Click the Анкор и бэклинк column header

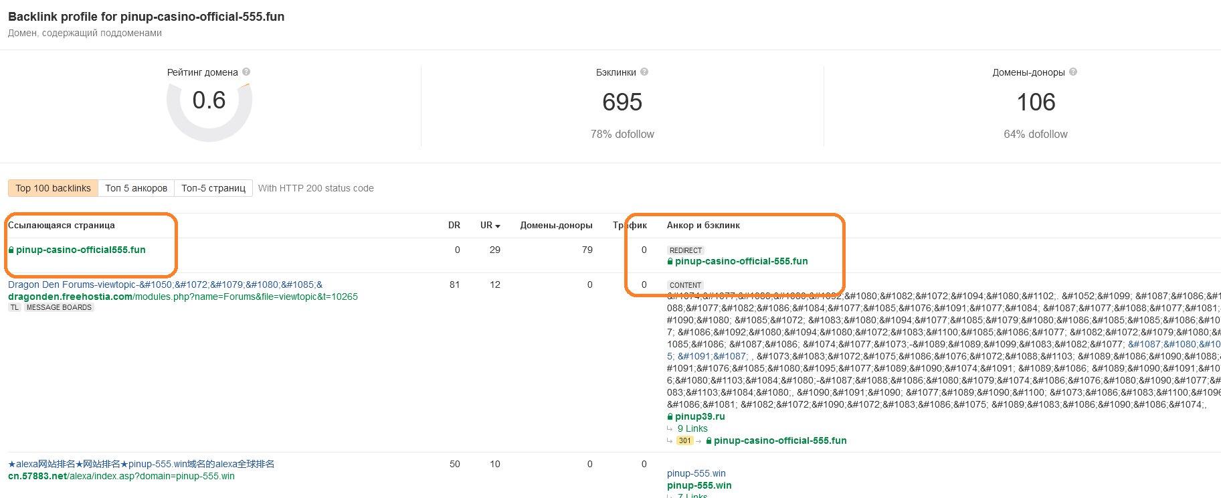(703, 226)
